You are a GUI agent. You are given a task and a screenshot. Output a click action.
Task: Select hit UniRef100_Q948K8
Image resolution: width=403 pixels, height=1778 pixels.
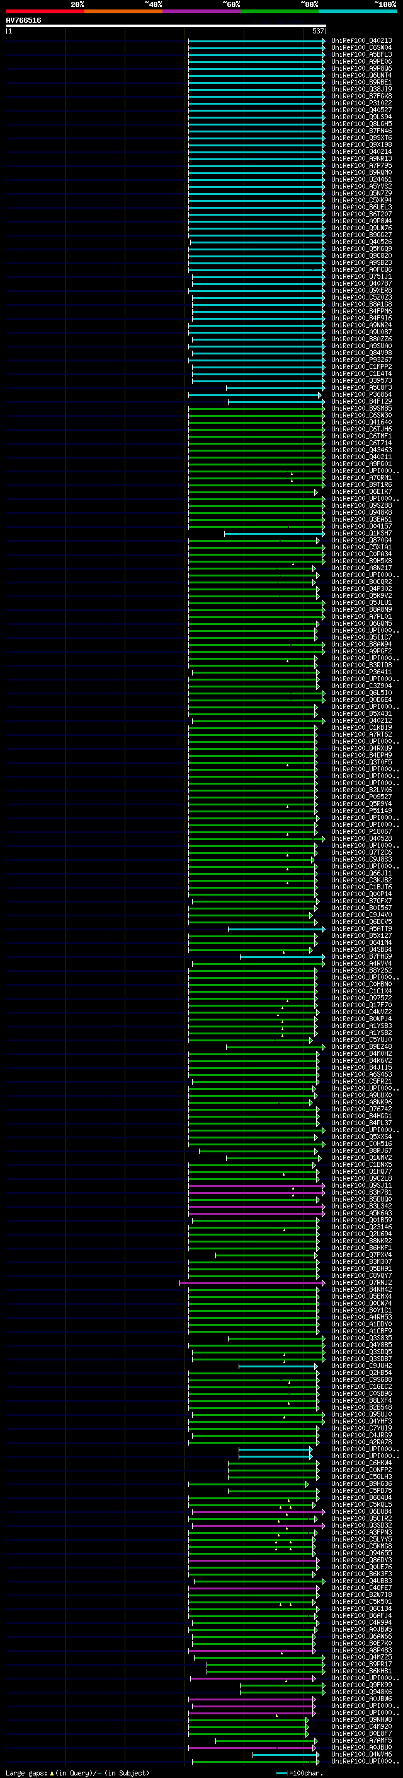pos(361,512)
